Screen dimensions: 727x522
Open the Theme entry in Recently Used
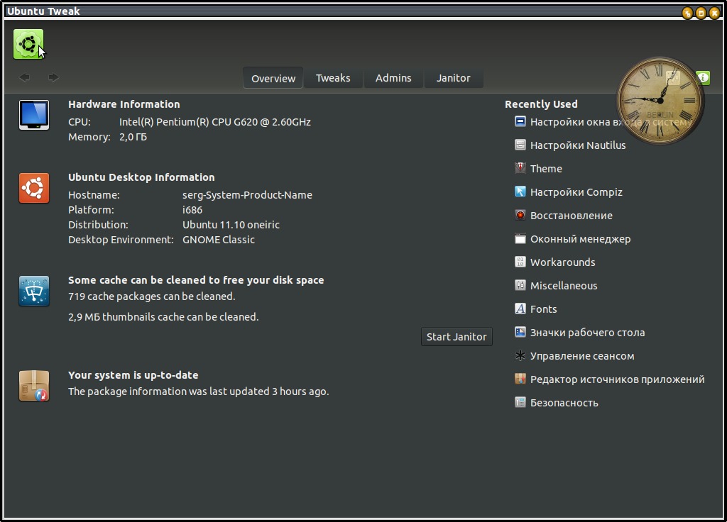[546, 169]
